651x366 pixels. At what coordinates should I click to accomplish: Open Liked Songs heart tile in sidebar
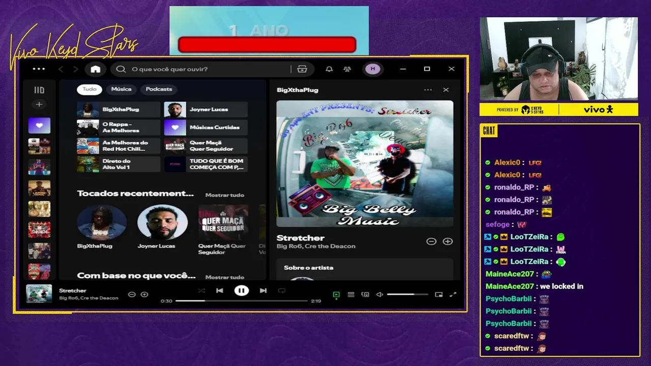[39, 126]
